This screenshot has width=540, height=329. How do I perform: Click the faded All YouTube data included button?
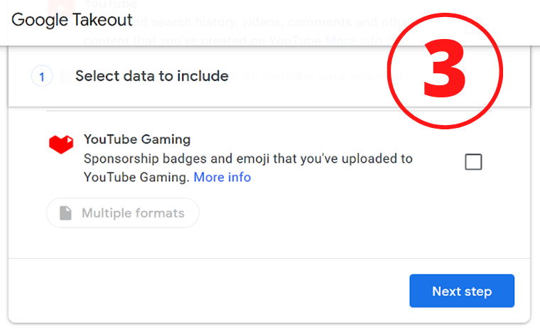click(x=323, y=76)
